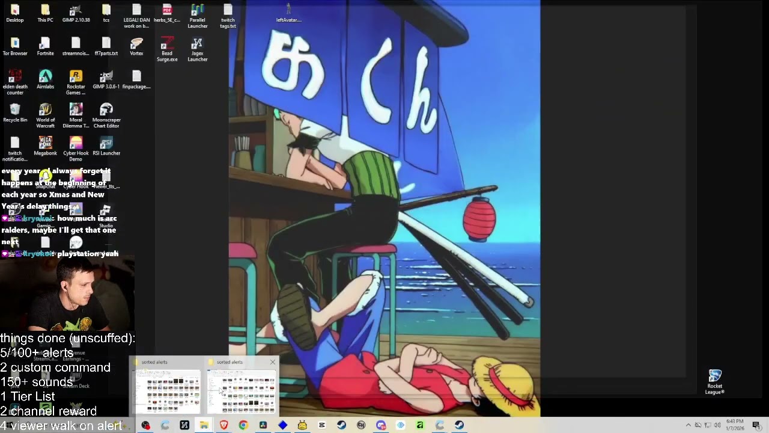
Task: Open the Recycle Bin
Action: [x=15, y=112]
